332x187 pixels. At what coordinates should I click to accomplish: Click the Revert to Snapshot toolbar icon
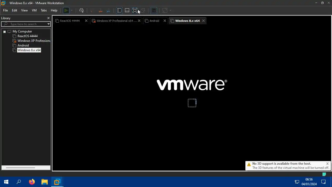click(100, 10)
